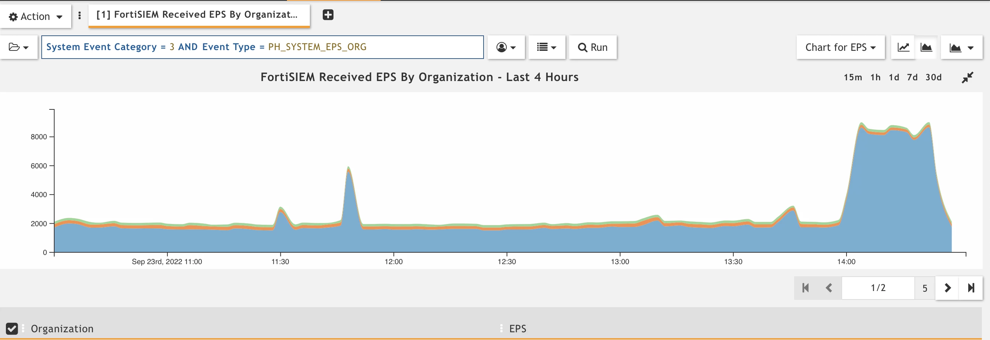The image size is (990, 340).
Task: Click the three-dot tab options icon
Action: point(80,16)
